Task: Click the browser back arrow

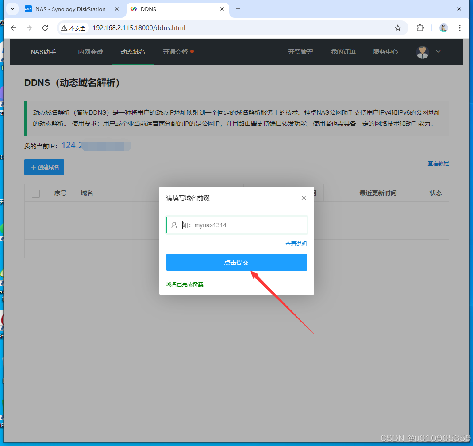Action: [13, 27]
